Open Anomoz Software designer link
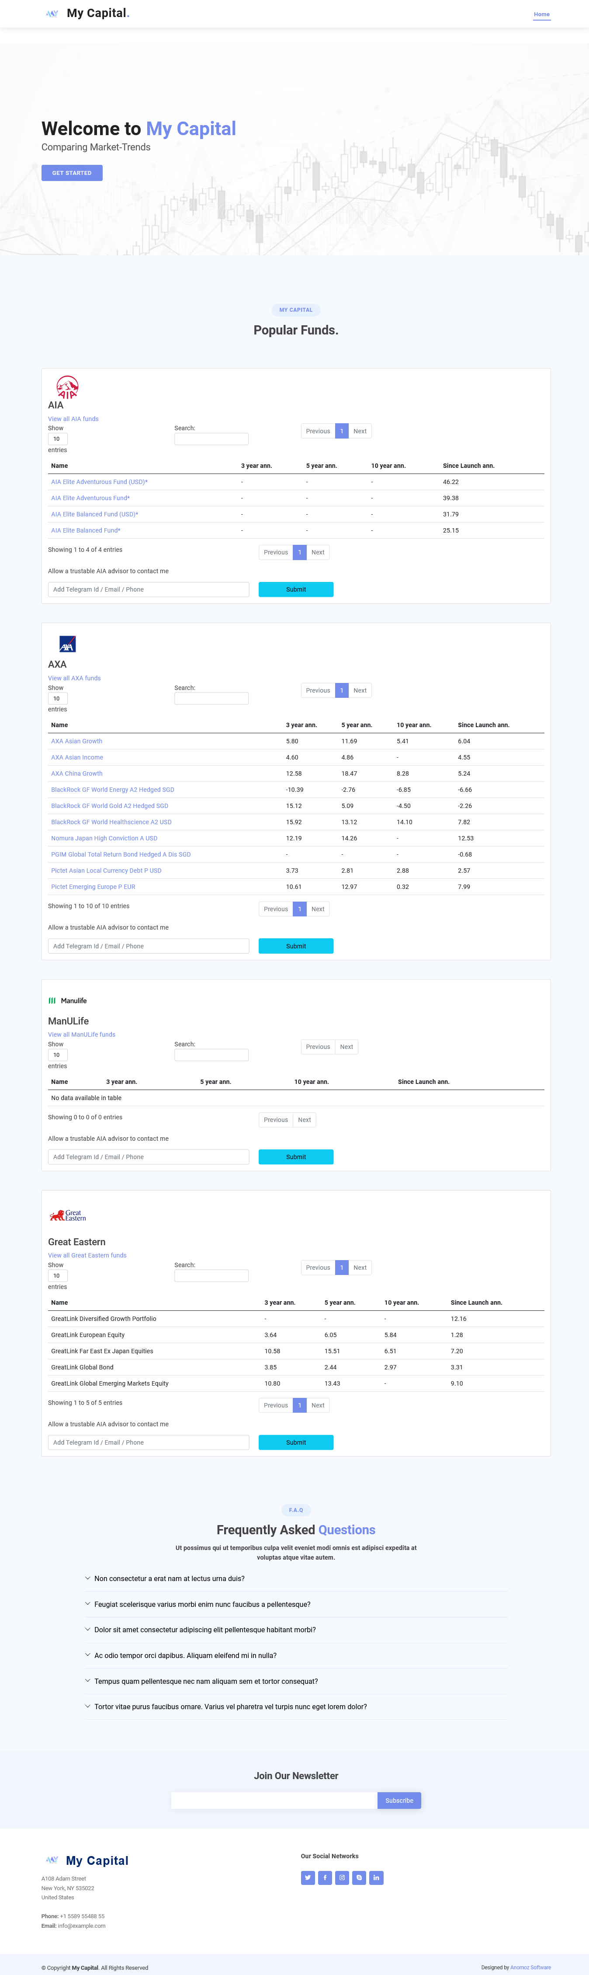Screen dimensions: 589x1975 click(530, 1967)
